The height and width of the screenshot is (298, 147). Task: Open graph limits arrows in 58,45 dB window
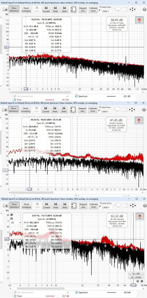coord(132,9)
